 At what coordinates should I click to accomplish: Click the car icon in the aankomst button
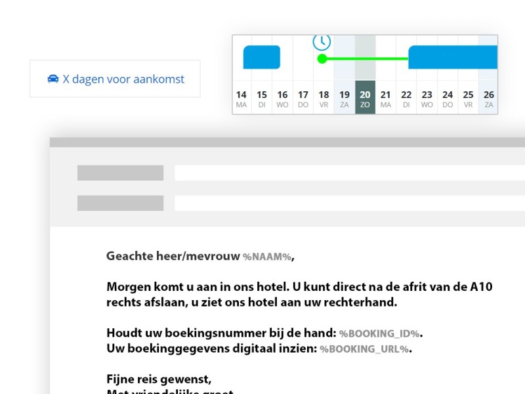[53, 78]
